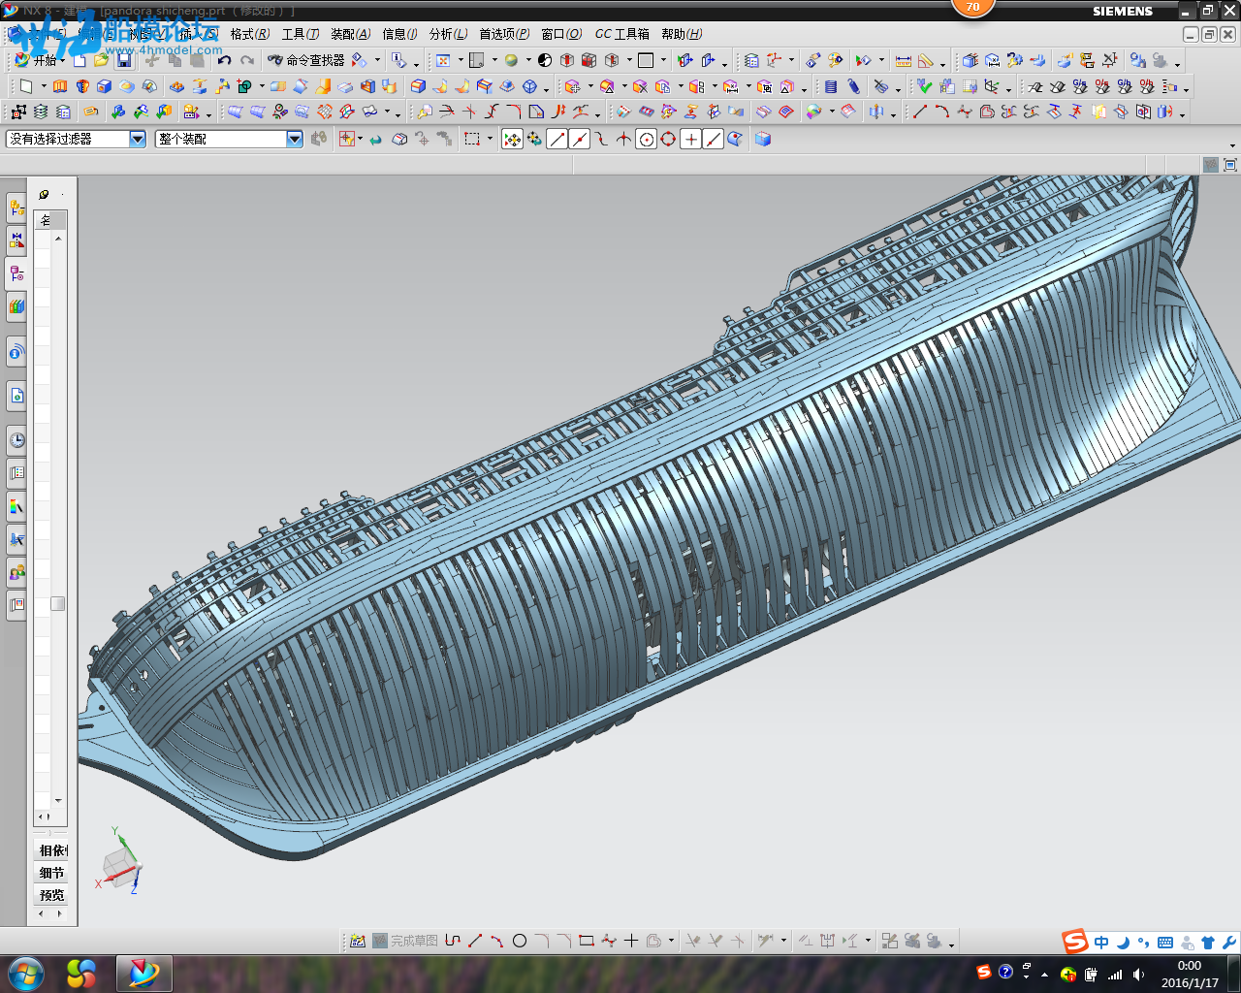
Task: Click the rendering style shaded sphere icon
Action: pyautogui.click(x=511, y=60)
